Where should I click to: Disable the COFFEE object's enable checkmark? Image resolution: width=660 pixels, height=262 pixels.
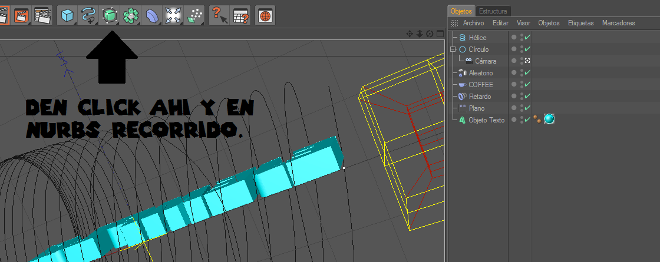click(x=527, y=85)
